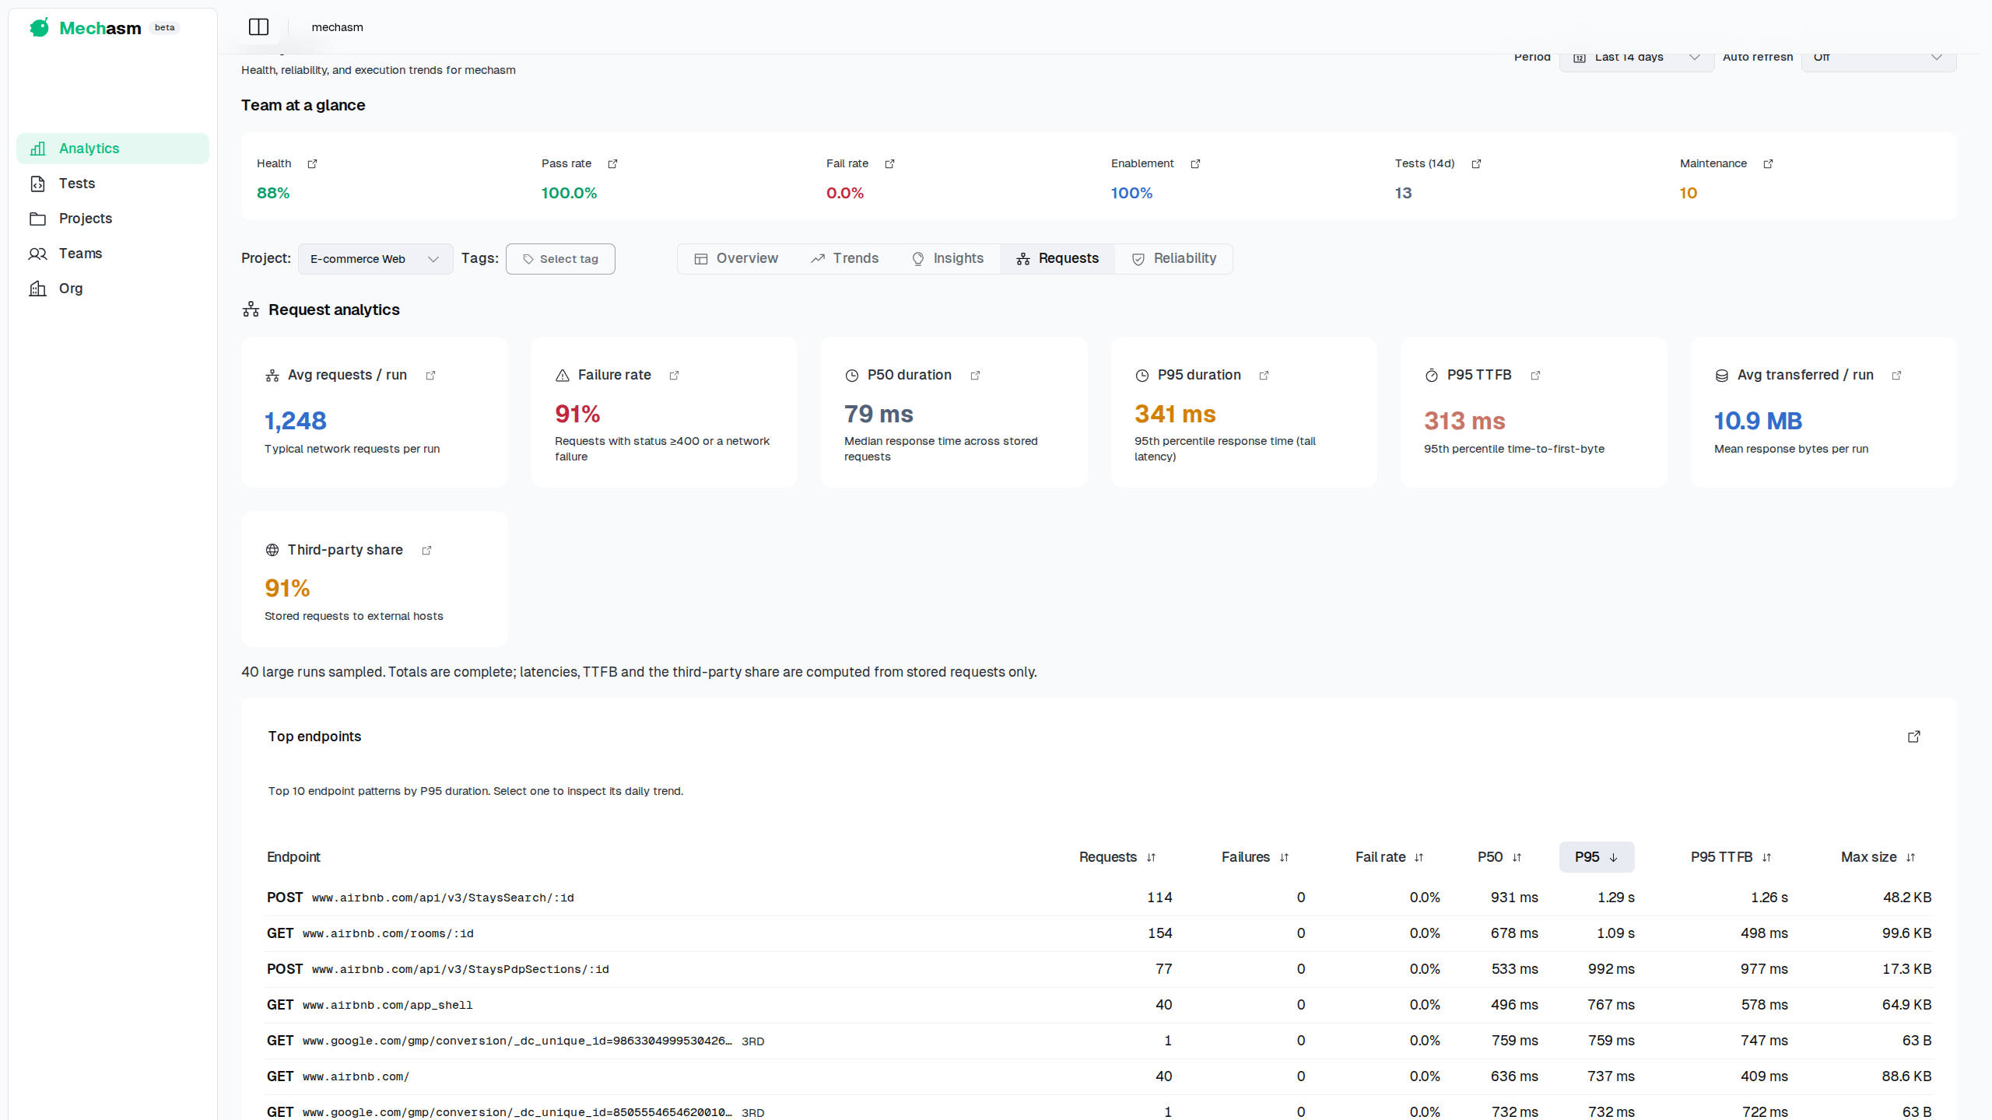This screenshot has height=1120, width=1992.
Task: Switch to the Reliability tab
Action: coord(1173,258)
